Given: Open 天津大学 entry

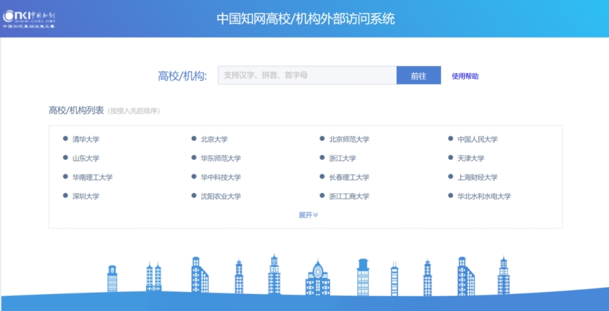Looking at the screenshot, I should (x=471, y=158).
